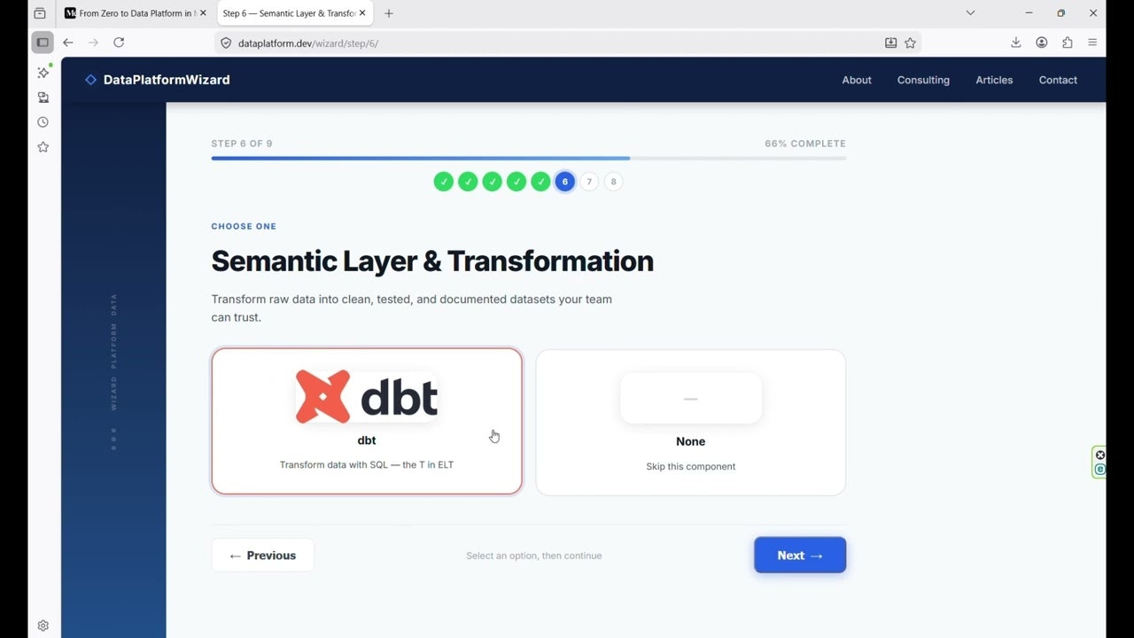Go forward with the browser forward arrow
This screenshot has height=638, width=1134.
click(93, 43)
